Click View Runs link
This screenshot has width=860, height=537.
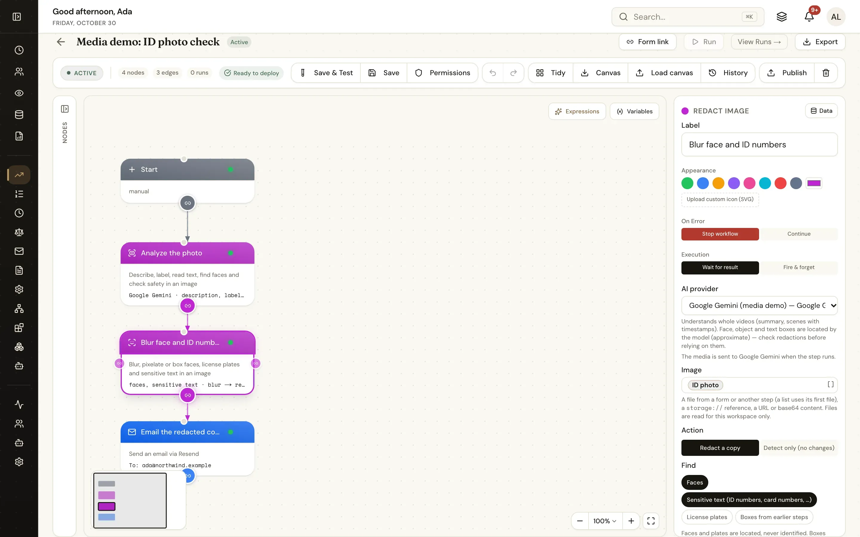759,42
